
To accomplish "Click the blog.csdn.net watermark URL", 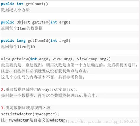I will (100, 121).
